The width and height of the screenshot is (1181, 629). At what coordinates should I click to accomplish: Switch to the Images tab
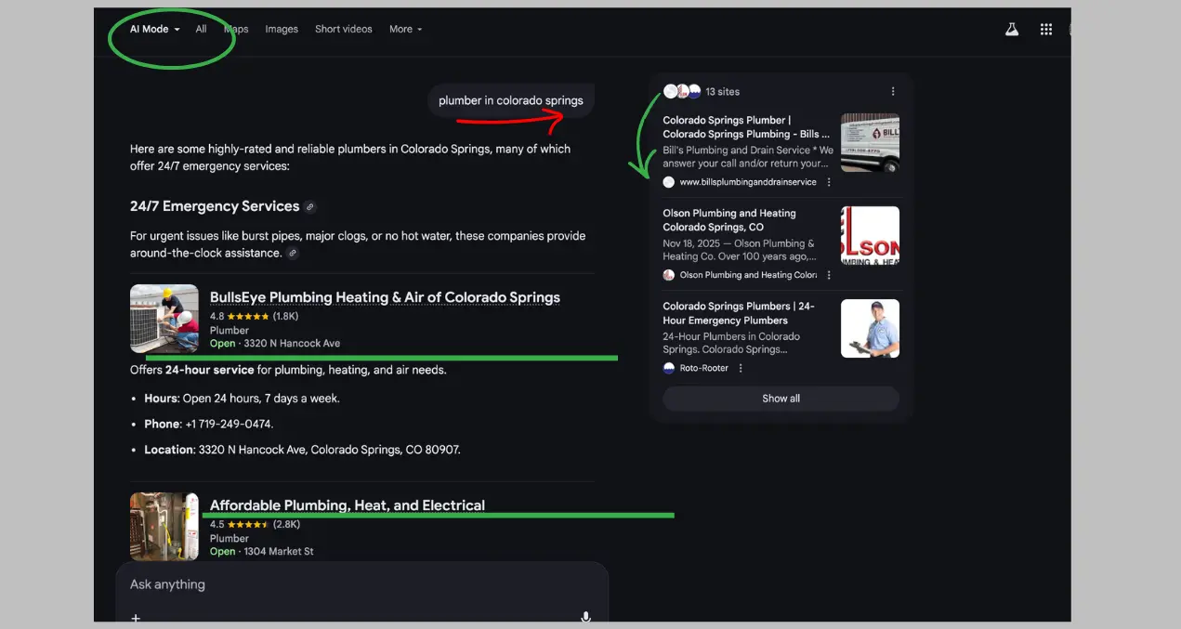pyautogui.click(x=282, y=30)
